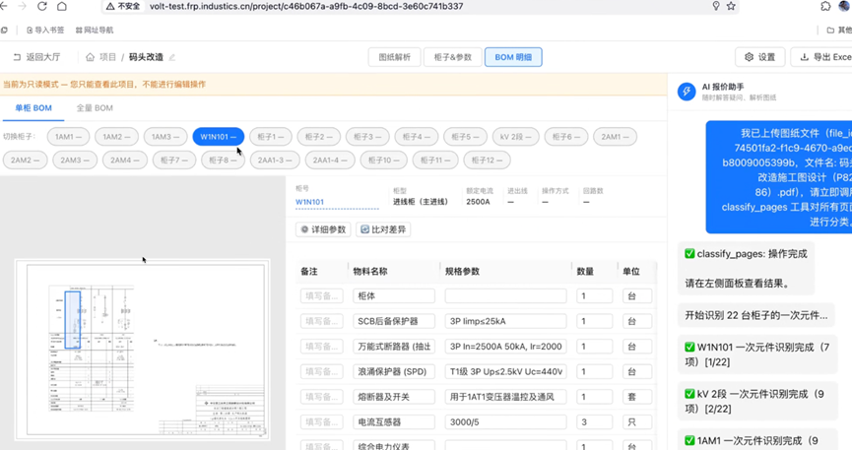Switch to the 柜子&参数 tab

453,57
